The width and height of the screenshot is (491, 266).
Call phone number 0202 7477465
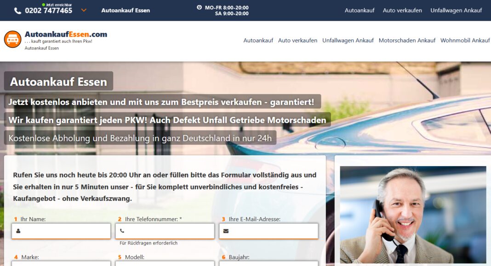click(49, 11)
